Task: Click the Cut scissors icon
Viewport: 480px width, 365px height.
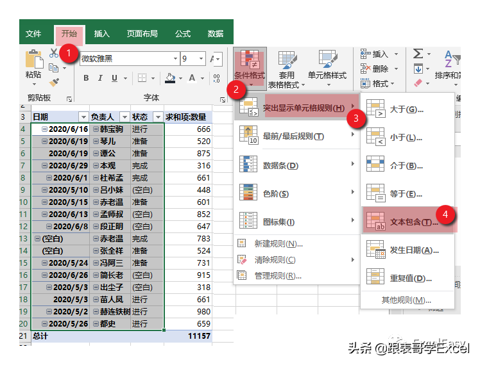Action: 54,53
